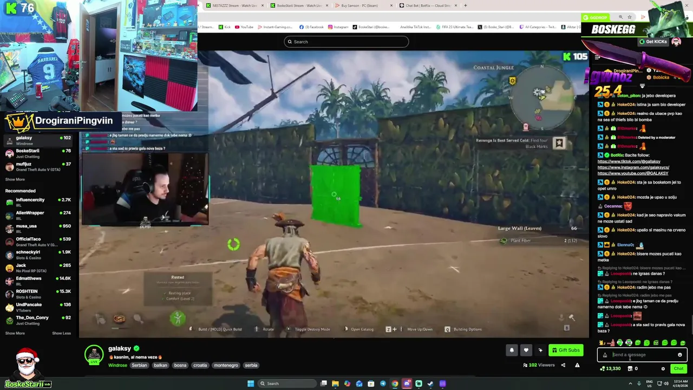Switch to NESTAZZZ Stream browser tab

(234, 5)
